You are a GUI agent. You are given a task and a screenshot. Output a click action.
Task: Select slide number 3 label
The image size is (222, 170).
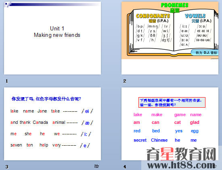(x=7, y=167)
